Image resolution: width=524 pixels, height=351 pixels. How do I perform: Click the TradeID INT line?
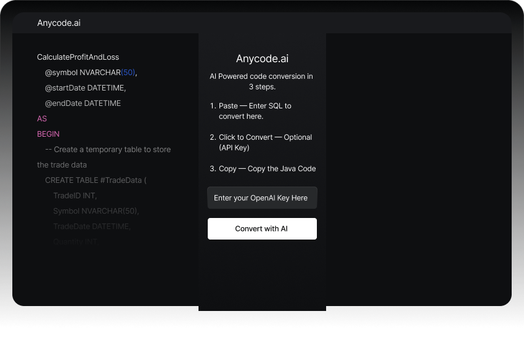point(75,195)
